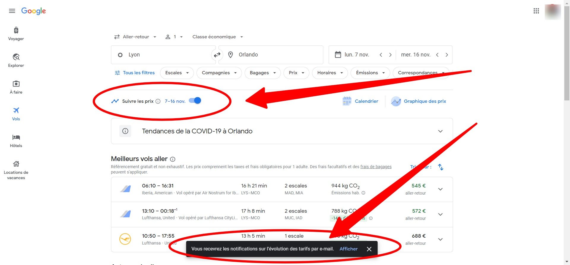Expand the 545 € Iberia flight details
This screenshot has height=265, width=570.
tap(440, 189)
